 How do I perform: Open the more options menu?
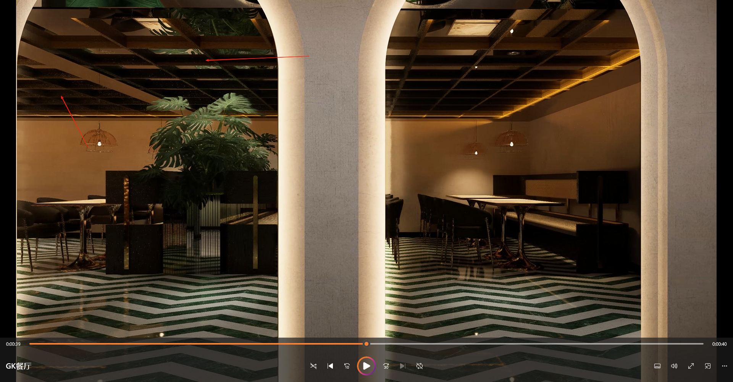(x=725, y=366)
